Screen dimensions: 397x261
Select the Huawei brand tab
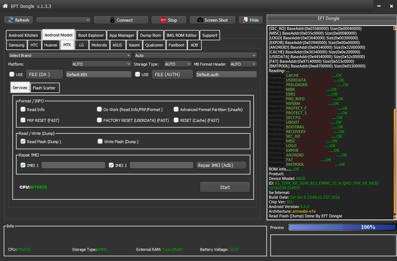(x=51, y=45)
